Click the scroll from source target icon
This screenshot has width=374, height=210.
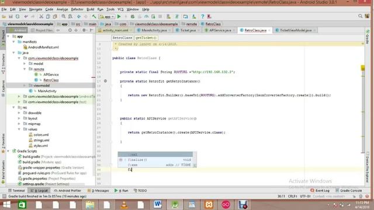pos(70,30)
